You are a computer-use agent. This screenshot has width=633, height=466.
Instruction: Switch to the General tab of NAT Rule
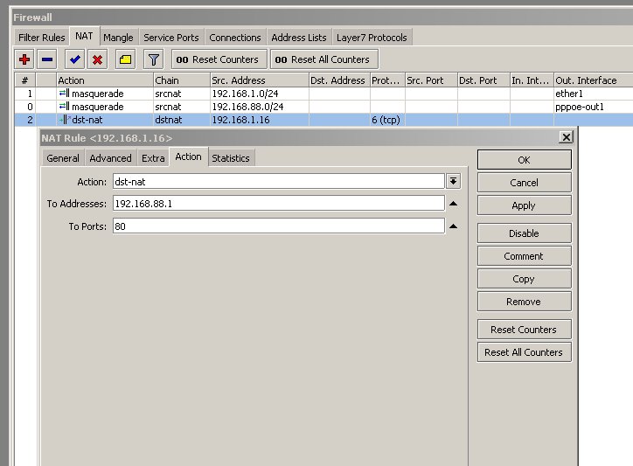pos(63,158)
